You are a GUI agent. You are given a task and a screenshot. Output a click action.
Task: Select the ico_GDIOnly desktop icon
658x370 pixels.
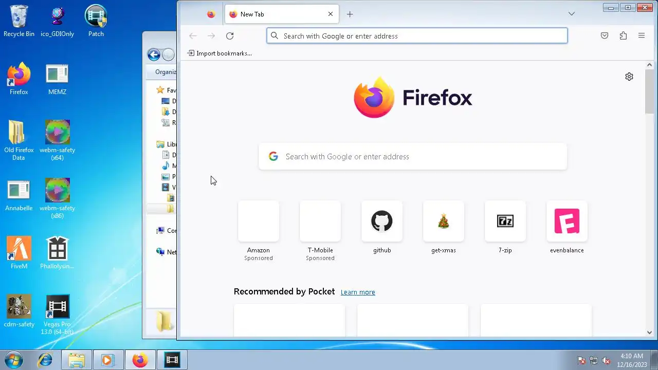coord(57,21)
